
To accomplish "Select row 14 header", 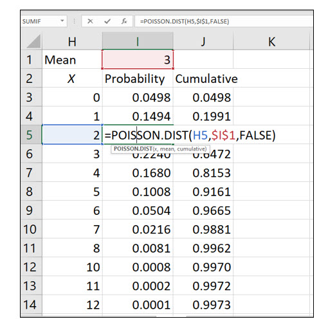I will point(32,304).
